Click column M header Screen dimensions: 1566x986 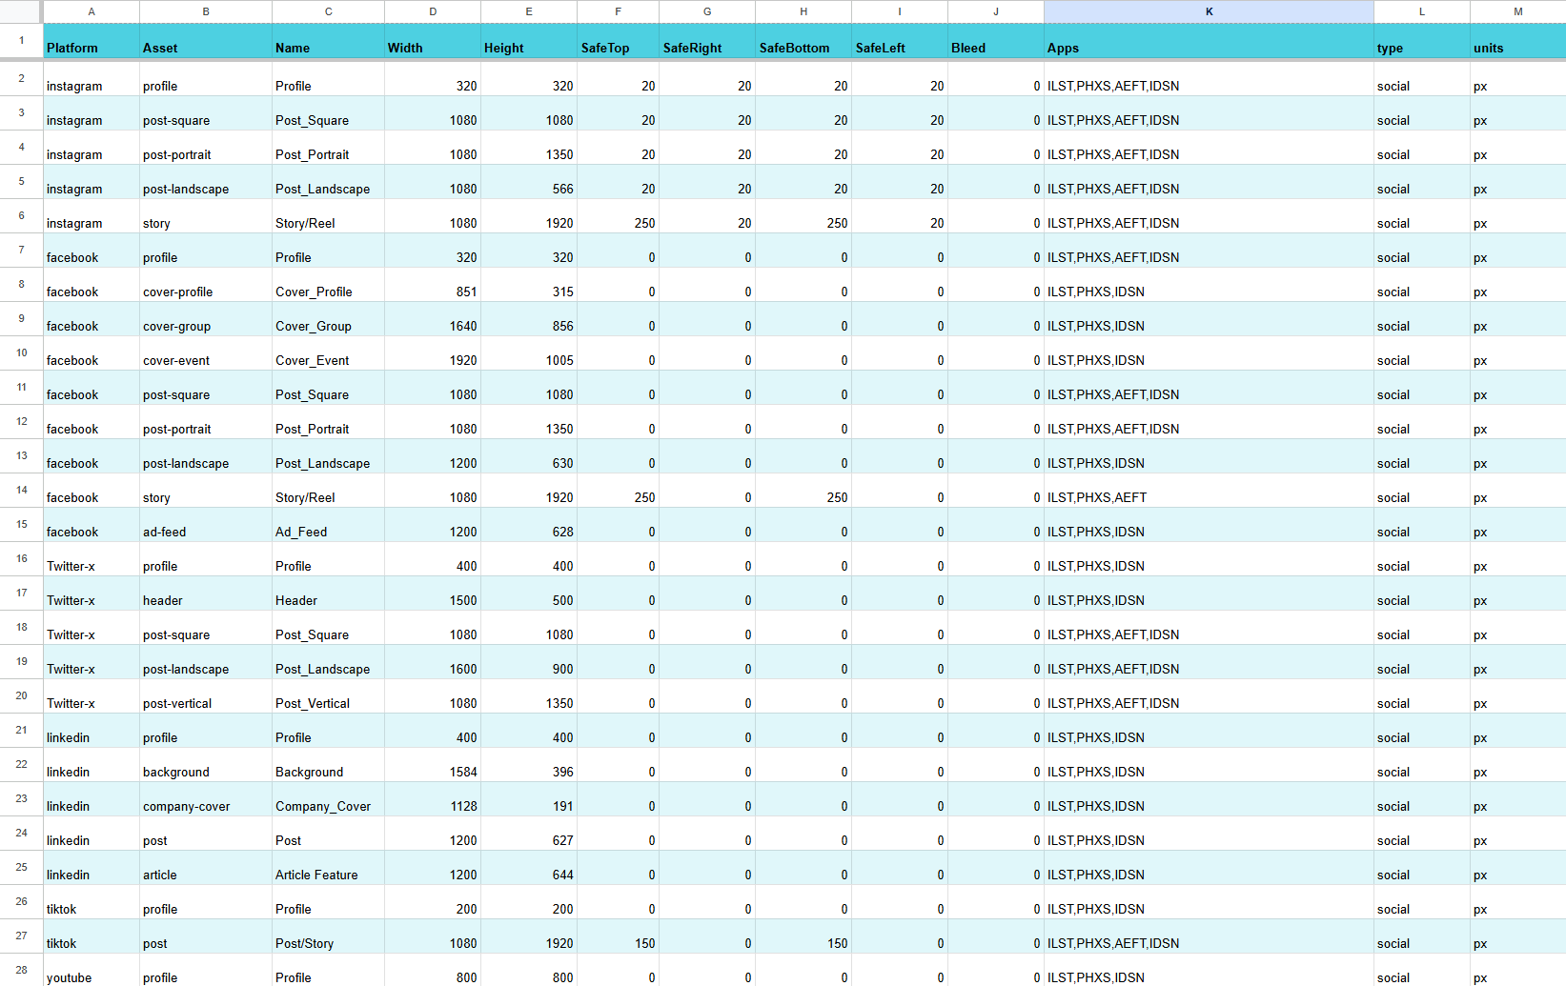pyautogui.click(x=1518, y=11)
